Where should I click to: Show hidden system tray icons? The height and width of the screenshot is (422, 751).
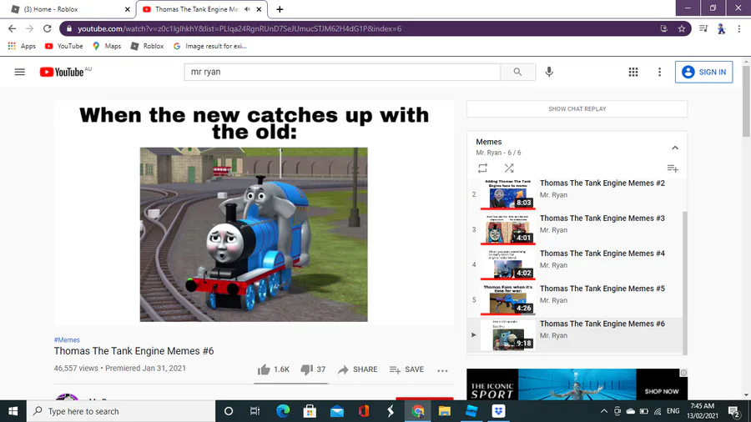604,411
